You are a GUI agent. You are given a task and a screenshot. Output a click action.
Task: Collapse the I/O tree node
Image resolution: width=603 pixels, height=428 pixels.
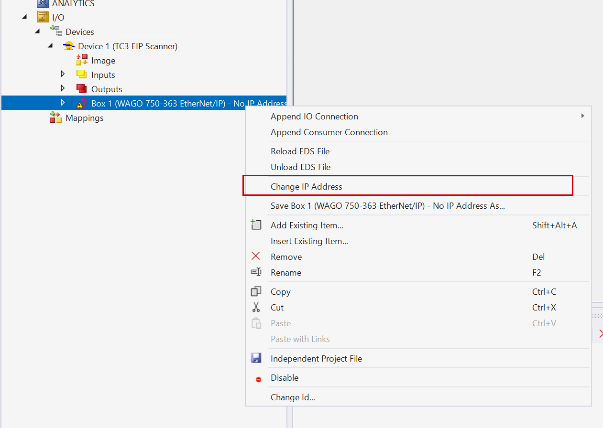(24, 18)
